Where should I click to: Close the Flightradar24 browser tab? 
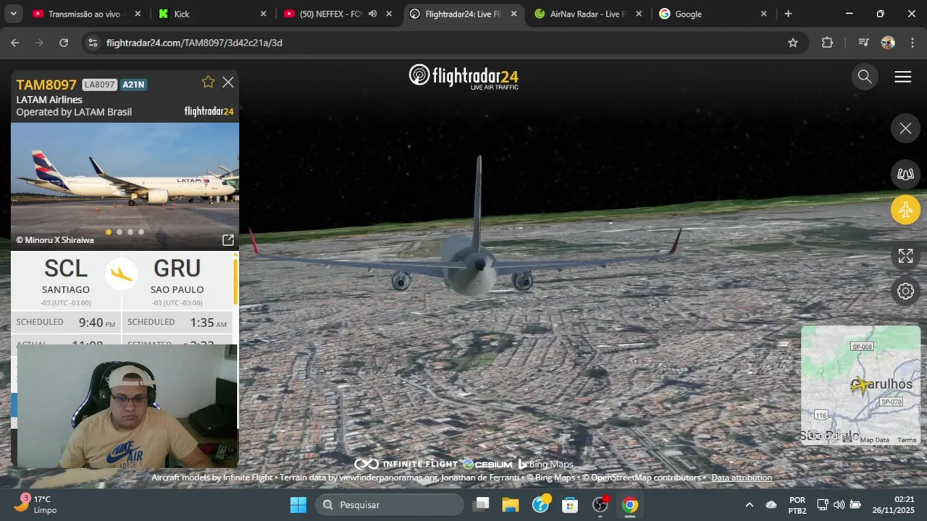(514, 14)
